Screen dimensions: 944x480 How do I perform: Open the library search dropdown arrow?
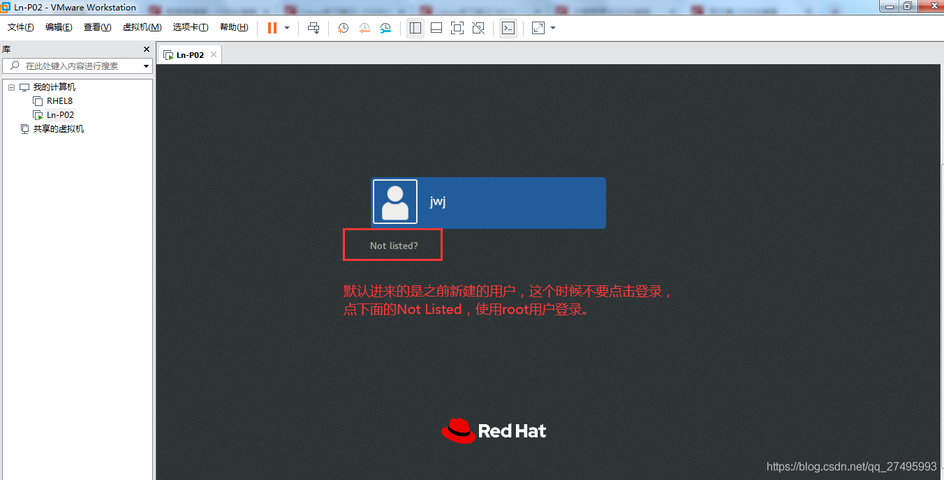coord(147,66)
